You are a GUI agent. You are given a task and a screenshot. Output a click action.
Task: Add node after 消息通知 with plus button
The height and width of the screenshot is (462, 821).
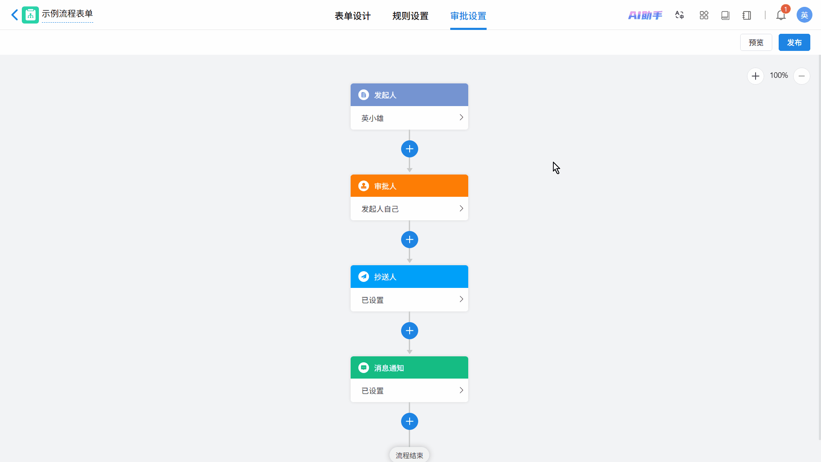point(409,421)
